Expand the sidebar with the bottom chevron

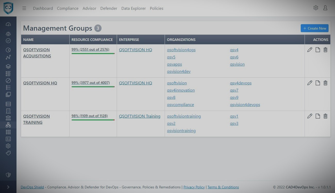click(8, 187)
